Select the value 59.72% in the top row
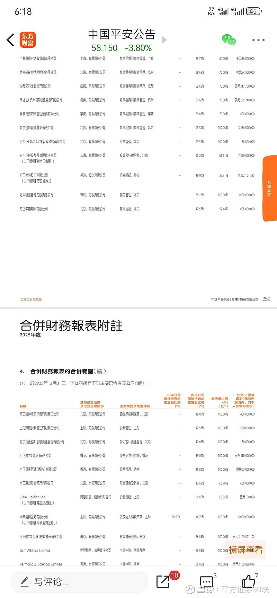The height and width of the screenshot is (598, 277). pos(200,59)
